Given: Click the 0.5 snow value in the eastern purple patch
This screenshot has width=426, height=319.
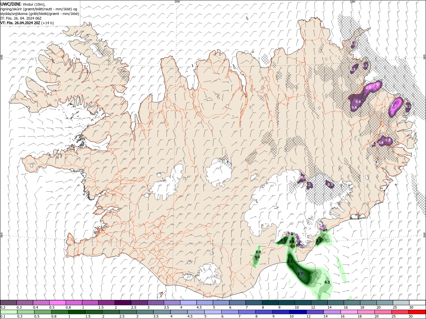Looking at the screenshot, I should coord(388,140).
